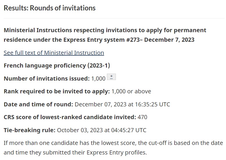The image size is (226, 160).
Task: Click the Rank required to be invited label
Action: click(x=57, y=91)
